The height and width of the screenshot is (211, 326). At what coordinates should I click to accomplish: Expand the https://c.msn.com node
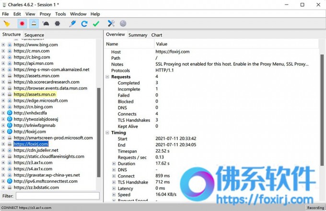3,51
